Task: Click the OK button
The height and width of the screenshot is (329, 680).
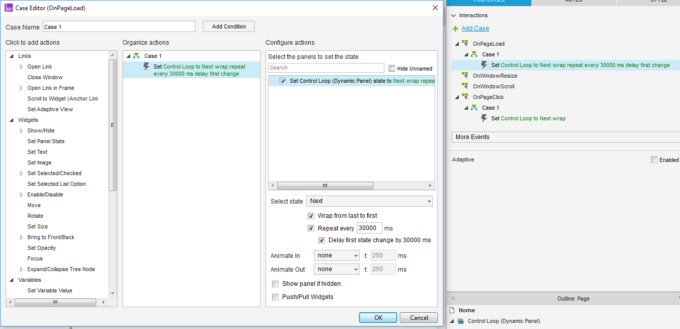Action: point(378,317)
